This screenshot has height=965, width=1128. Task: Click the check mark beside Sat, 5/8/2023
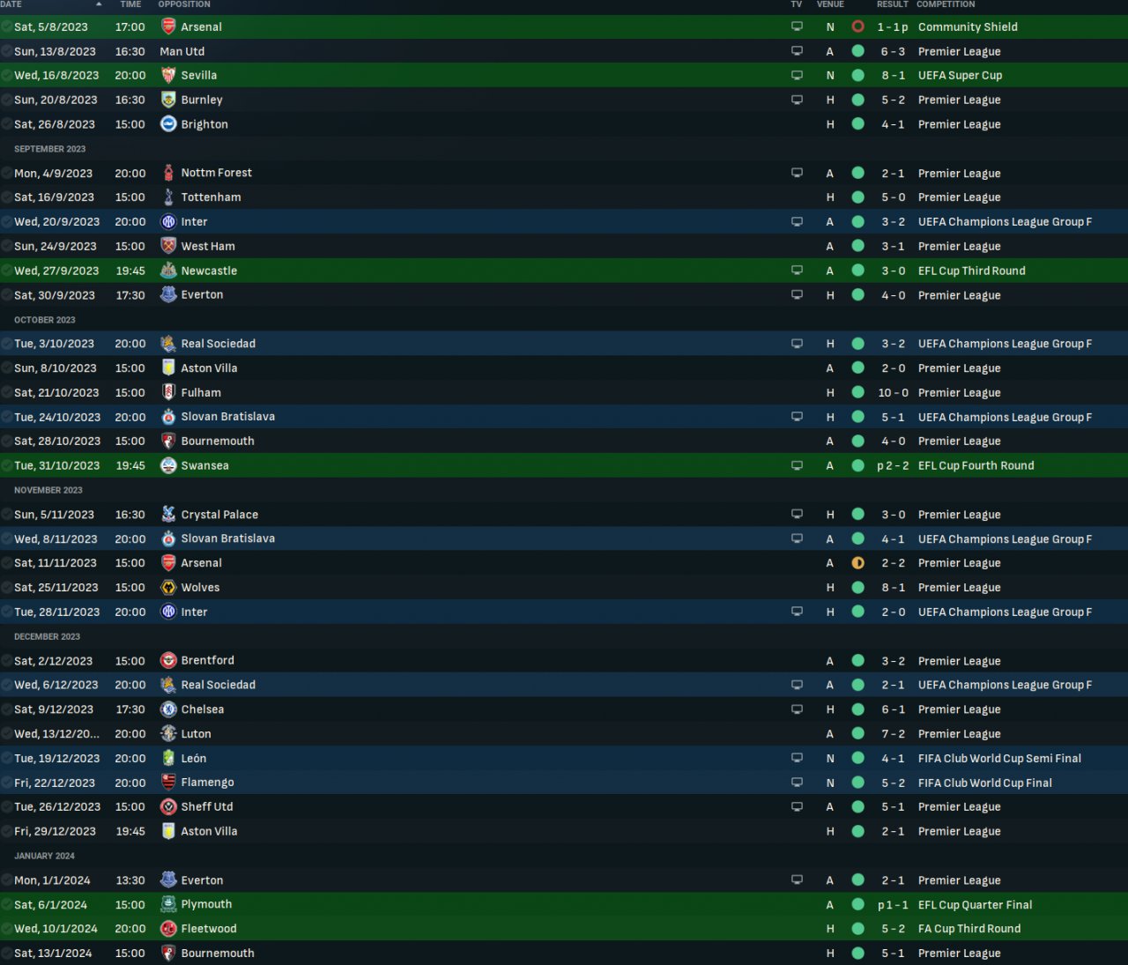[7, 26]
